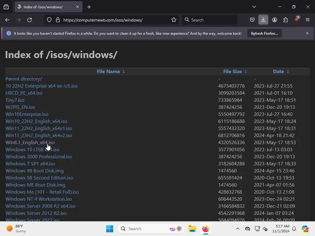Click the taskbar Search box

click(151, 229)
